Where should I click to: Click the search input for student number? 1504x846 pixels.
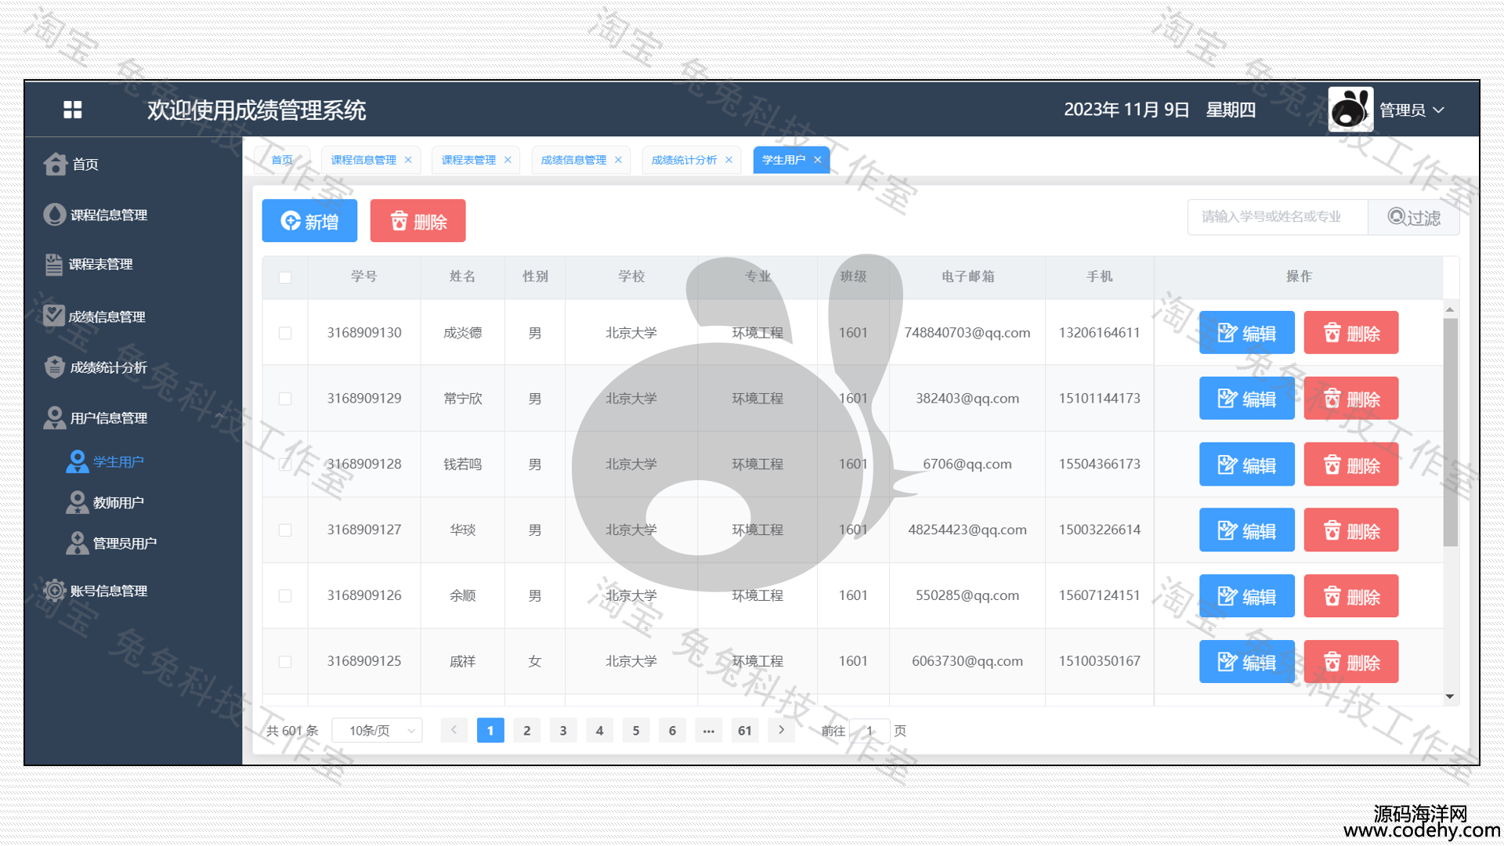(1277, 217)
